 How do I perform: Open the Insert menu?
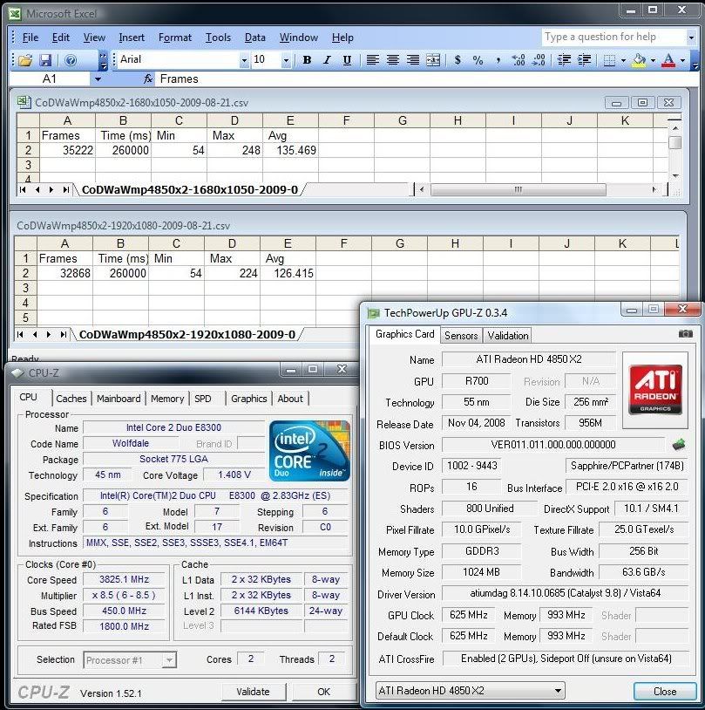click(x=132, y=38)
